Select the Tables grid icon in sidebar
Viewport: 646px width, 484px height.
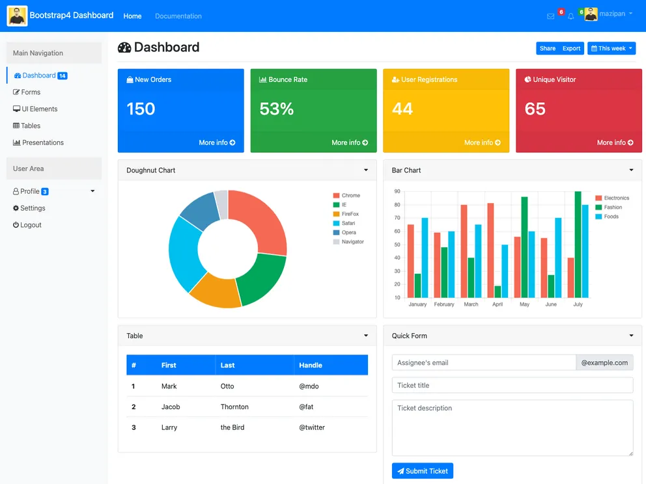point(17,126)
